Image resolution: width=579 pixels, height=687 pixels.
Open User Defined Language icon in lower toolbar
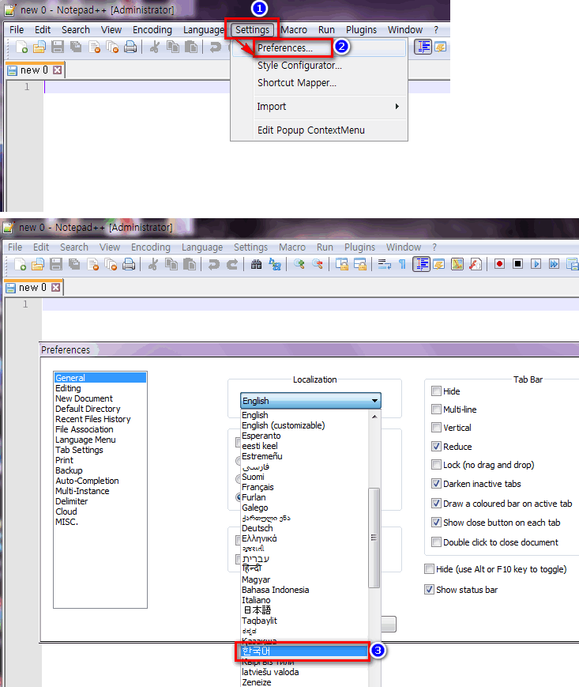coord(439,264)
